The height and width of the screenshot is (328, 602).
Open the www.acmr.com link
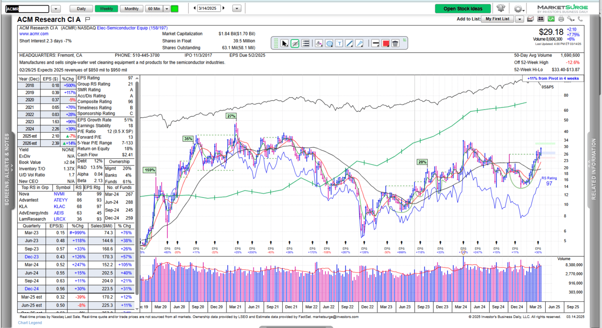coord(34,34)
